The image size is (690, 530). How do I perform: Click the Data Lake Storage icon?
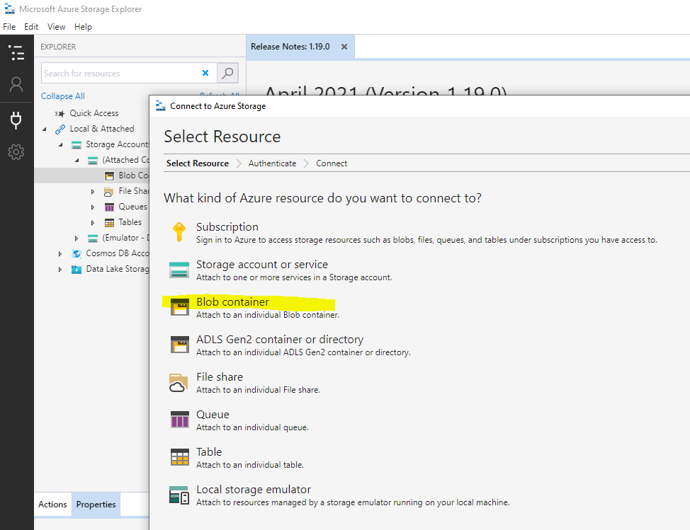point(77,270)
